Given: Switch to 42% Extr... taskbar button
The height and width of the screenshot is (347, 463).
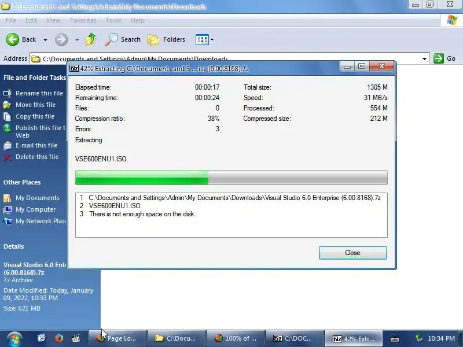Looking at the screenshot, I should [x=354, y=338].
